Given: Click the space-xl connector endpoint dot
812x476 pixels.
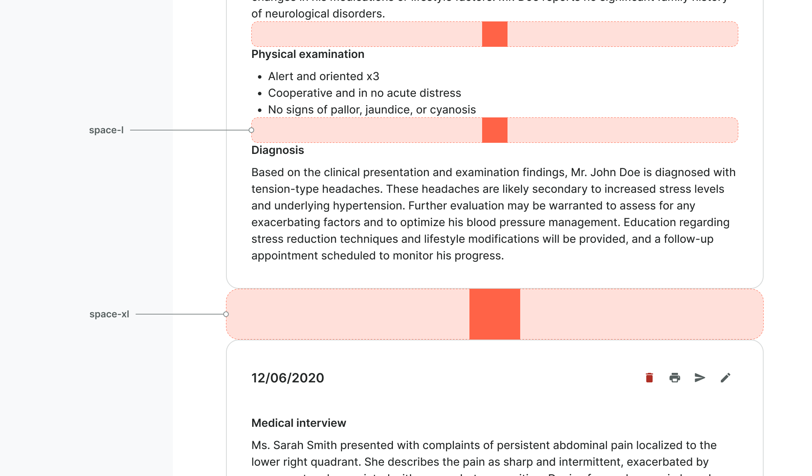Looking at the screenshot, I should click(226, 314).
